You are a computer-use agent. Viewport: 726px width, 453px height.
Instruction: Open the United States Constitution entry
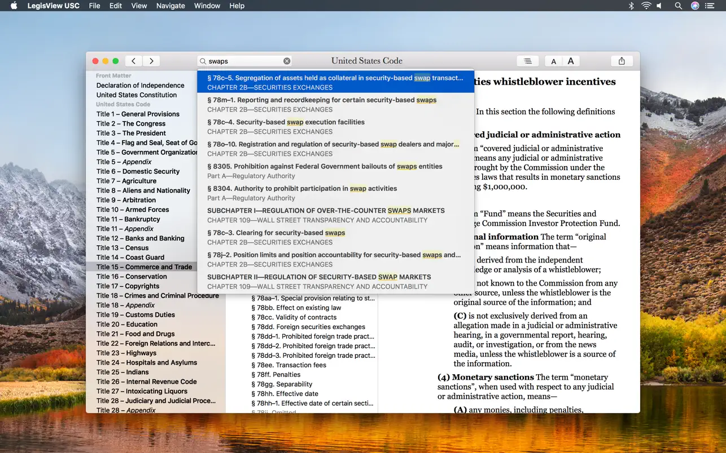click(x=136, y=95)
